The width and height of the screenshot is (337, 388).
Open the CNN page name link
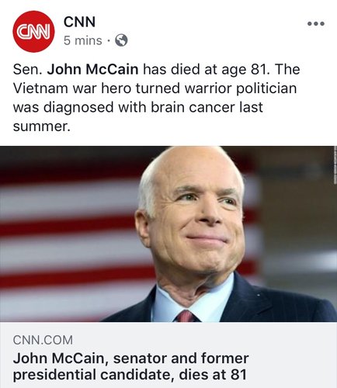pos(79,22)
